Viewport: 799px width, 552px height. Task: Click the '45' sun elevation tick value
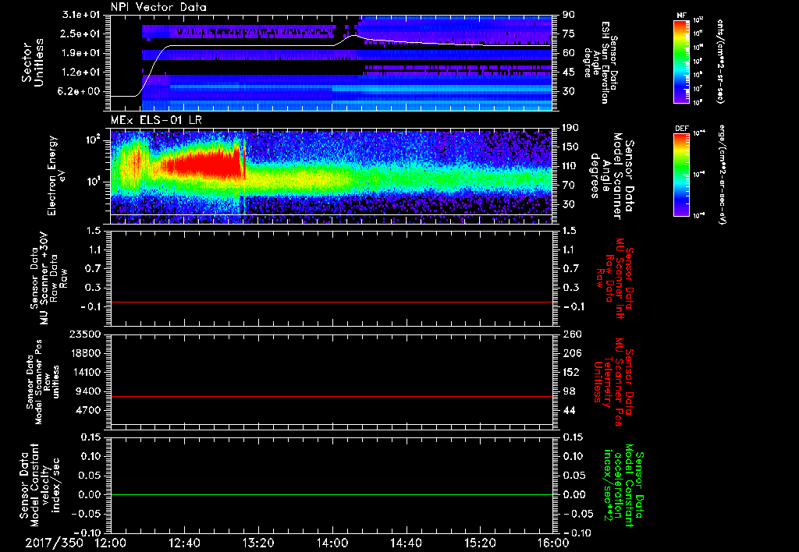(569, 73)
